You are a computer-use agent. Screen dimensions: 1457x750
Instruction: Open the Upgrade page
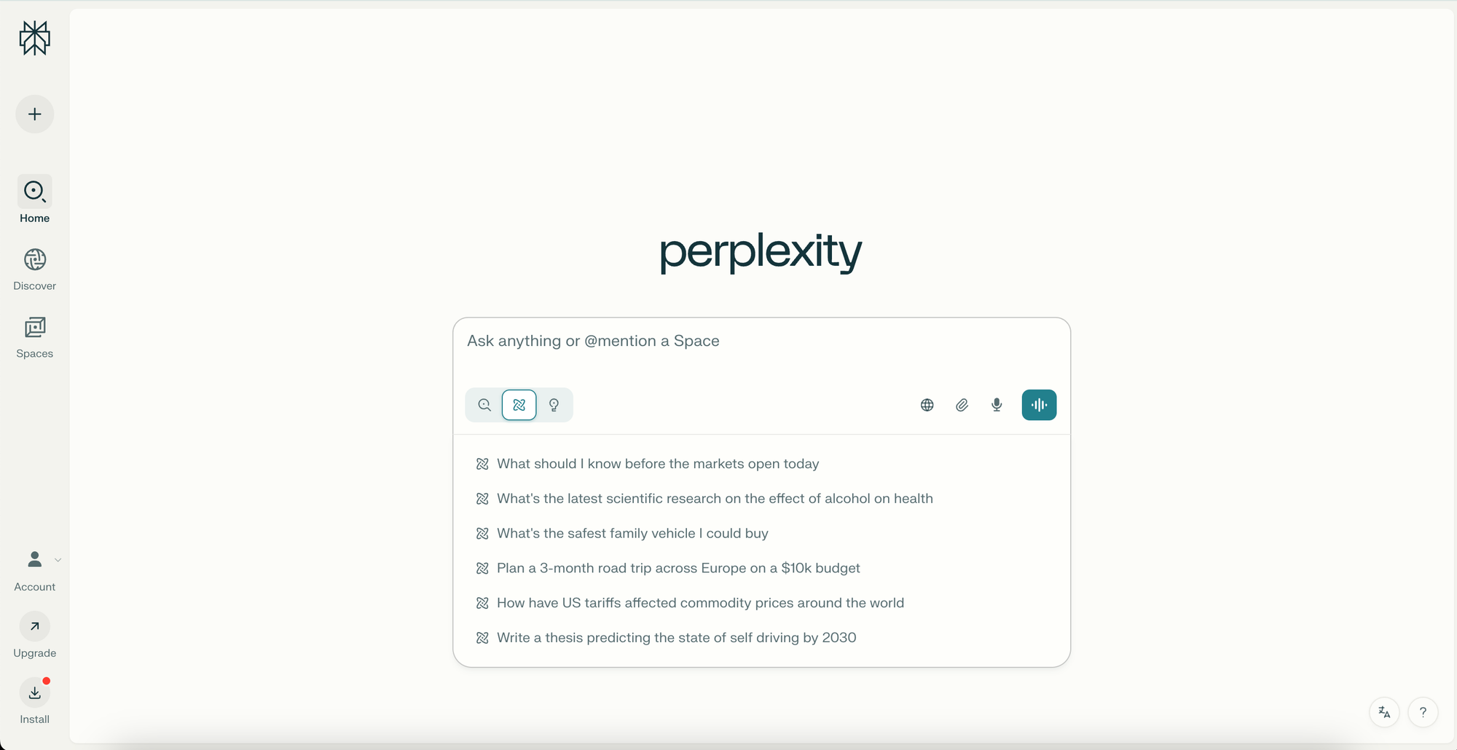[x=34, y=626]
